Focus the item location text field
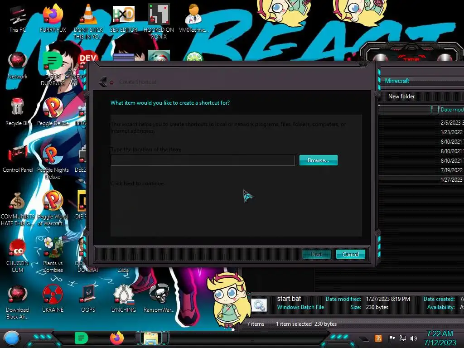 [x=203, y=160]
